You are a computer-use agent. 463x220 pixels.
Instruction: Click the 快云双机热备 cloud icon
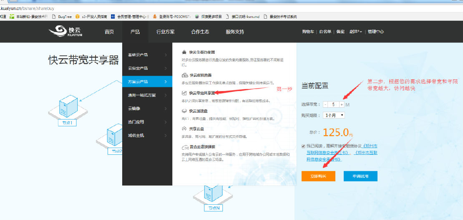(184, 75)
